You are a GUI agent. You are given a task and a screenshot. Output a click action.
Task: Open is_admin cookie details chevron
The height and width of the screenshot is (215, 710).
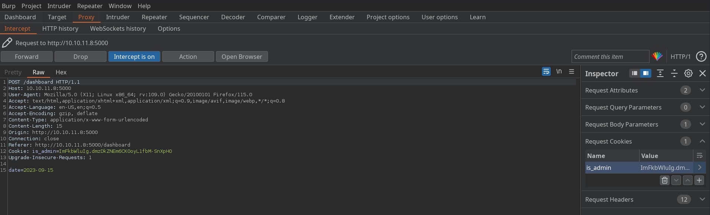tap(700, 168)
